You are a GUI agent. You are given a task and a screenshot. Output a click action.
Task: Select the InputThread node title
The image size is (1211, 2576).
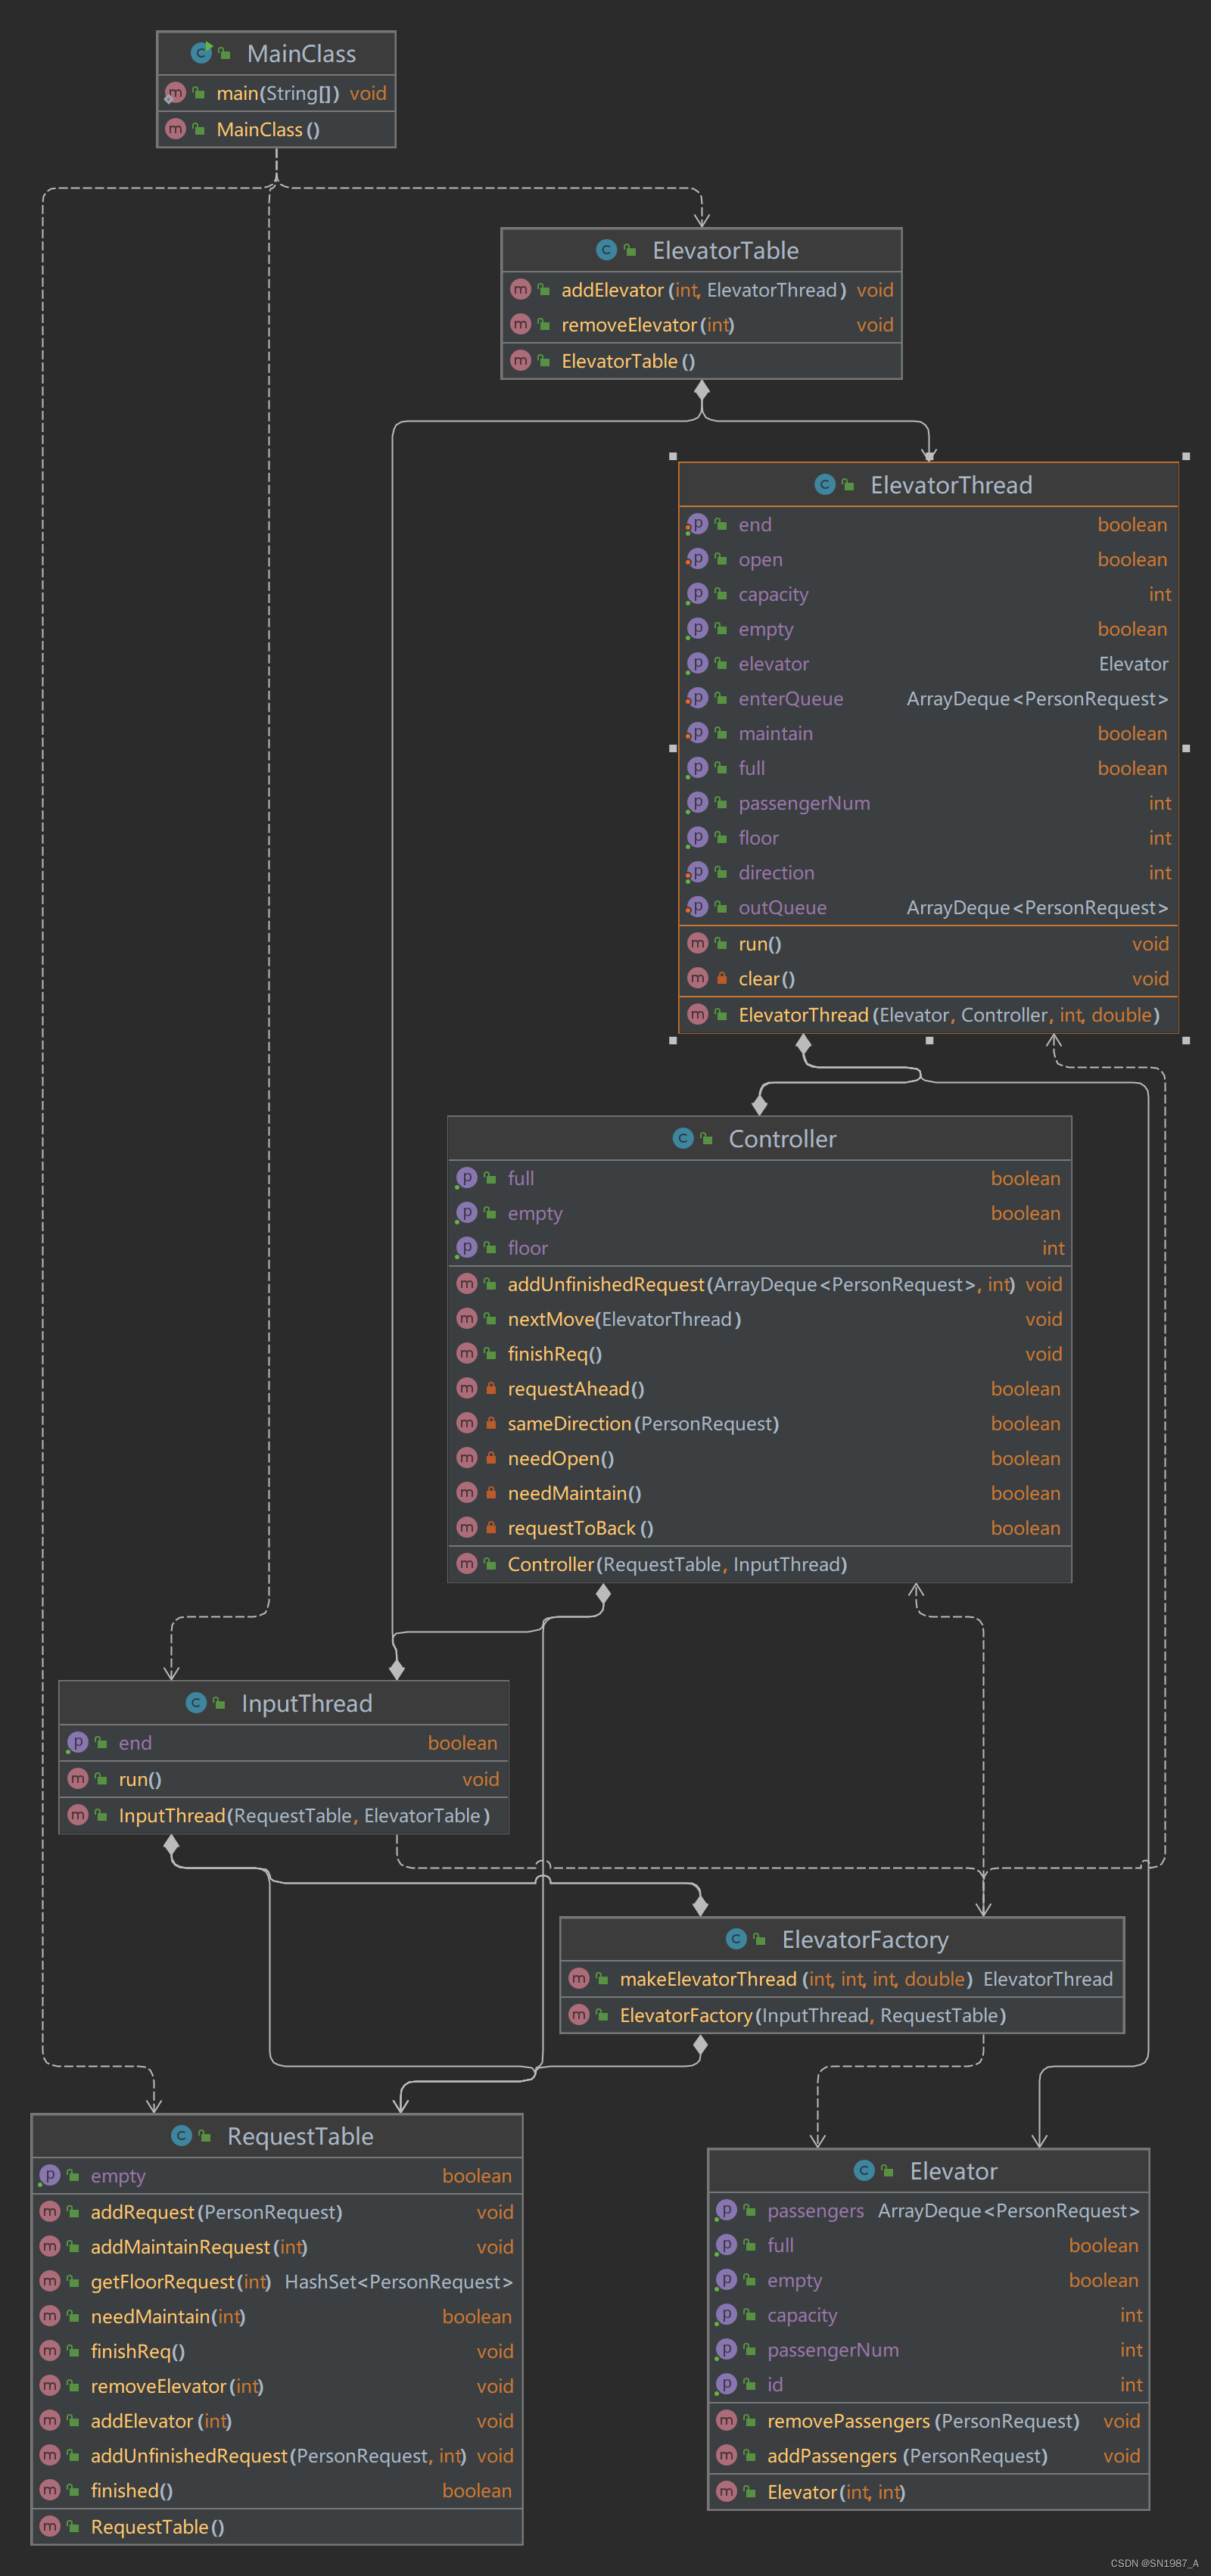tap(306, 1703)
